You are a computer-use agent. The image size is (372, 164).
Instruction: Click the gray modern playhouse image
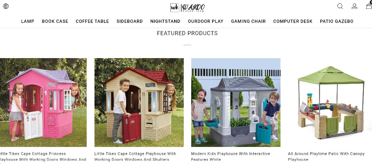click(x=236, y=103)
